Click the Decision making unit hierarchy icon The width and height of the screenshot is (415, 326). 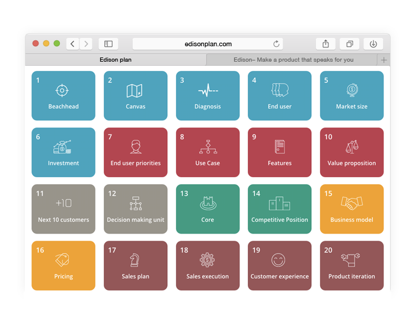tap(136, 203)
